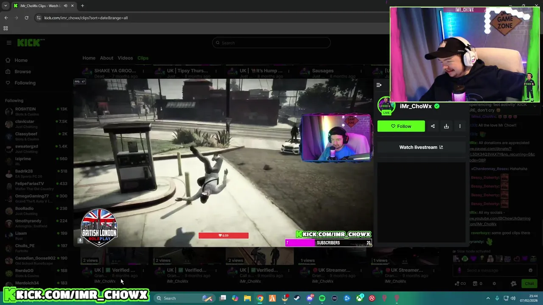This screenshot has width=543, height=305.
Task: Share the clip with the share icon
Action: [x=433, y=126]
